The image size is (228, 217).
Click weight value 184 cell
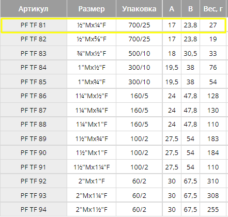pyautogui.click(x=213, y=152)
